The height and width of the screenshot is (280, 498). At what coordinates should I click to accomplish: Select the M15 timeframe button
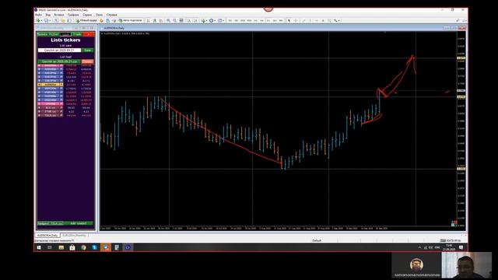pos(243,21)
